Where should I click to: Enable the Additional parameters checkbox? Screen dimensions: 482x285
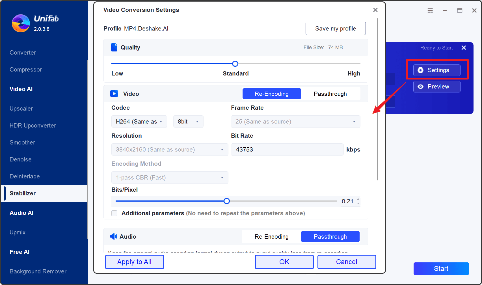[114, 213]
